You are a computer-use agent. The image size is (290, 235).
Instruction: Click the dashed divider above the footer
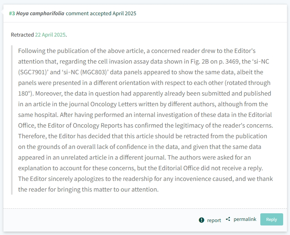tap(145, 209)
